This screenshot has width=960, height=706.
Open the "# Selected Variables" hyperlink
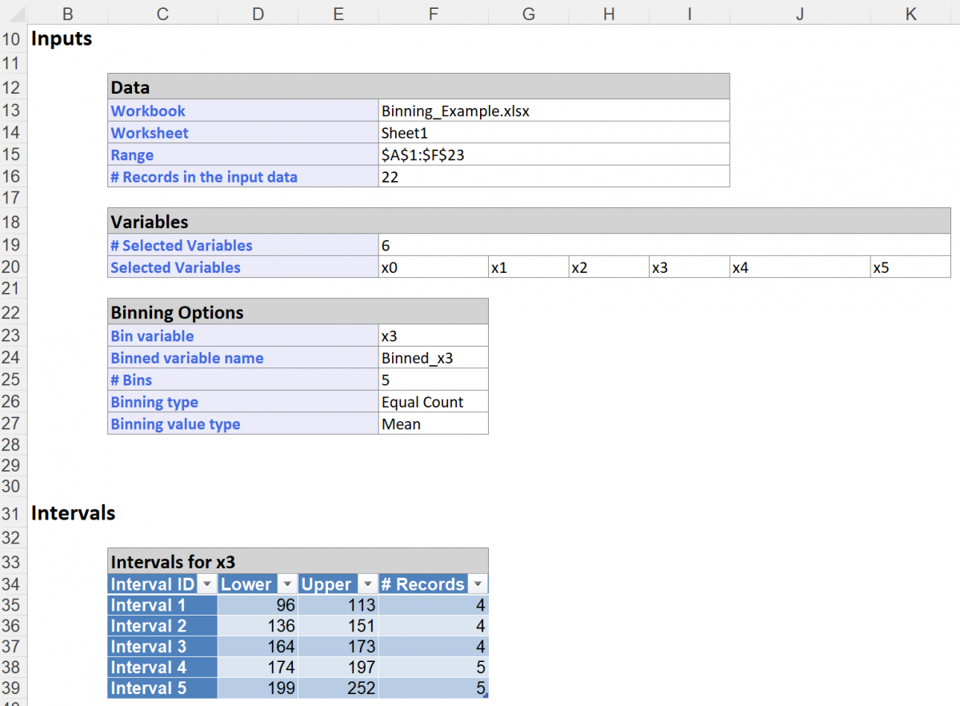[181, 245]
